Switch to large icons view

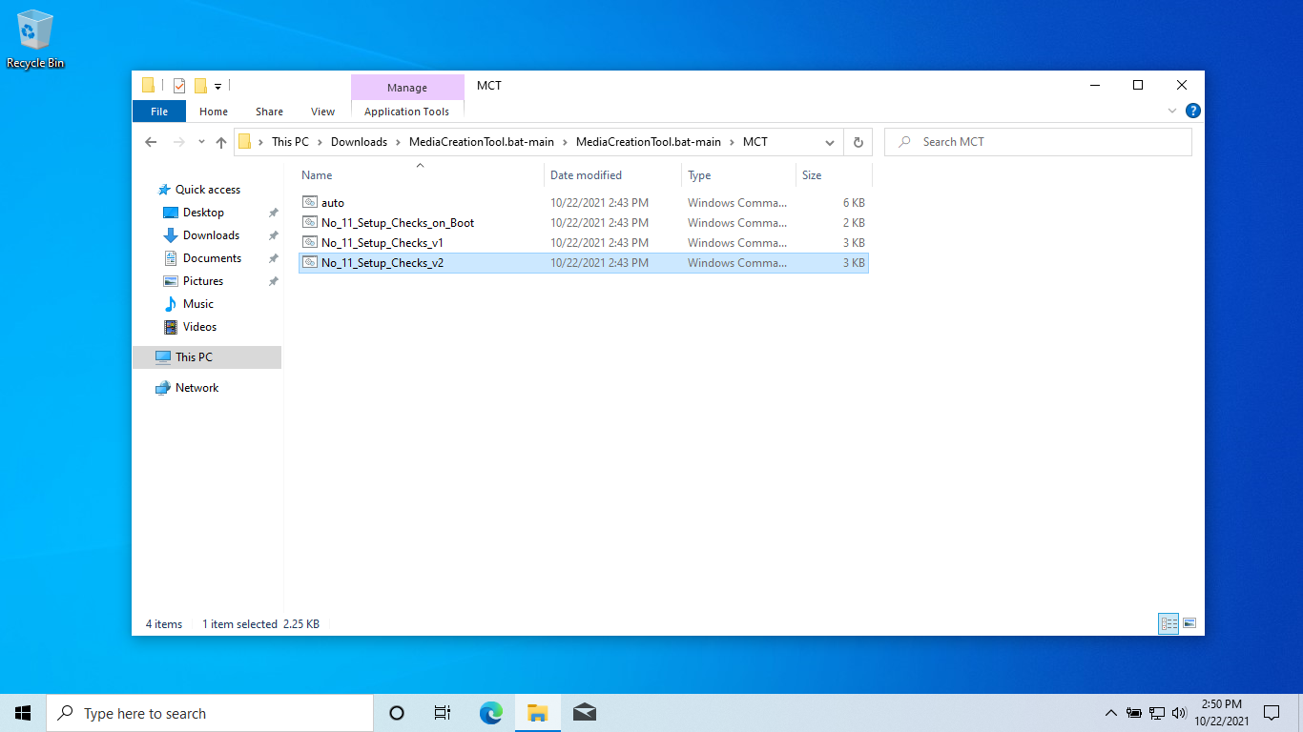coord(1189,624)
